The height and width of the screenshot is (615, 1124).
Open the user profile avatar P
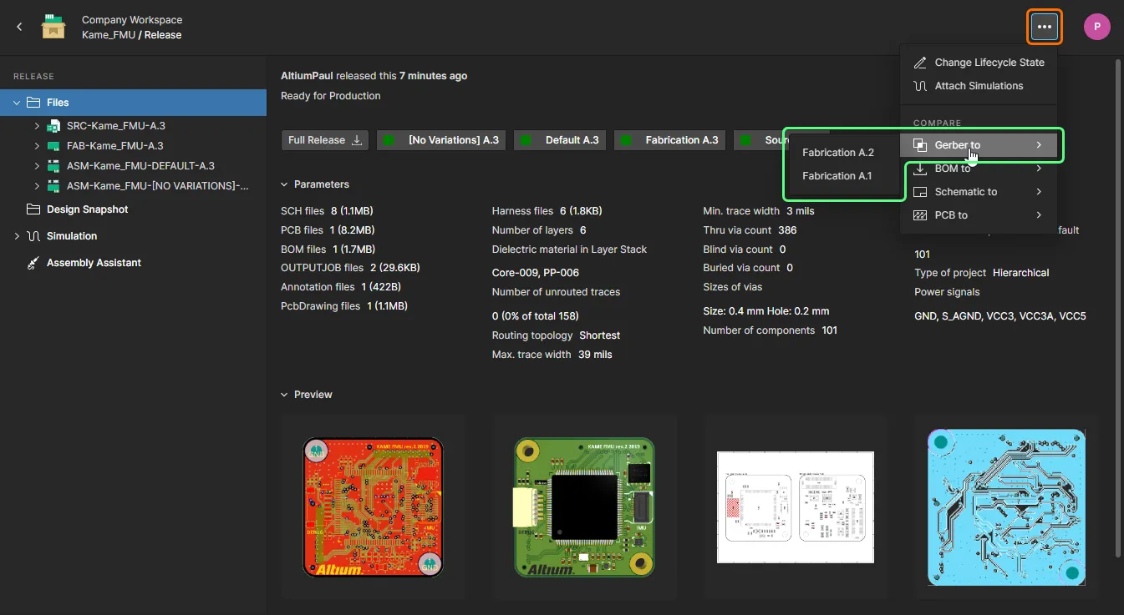(1096, 27)
